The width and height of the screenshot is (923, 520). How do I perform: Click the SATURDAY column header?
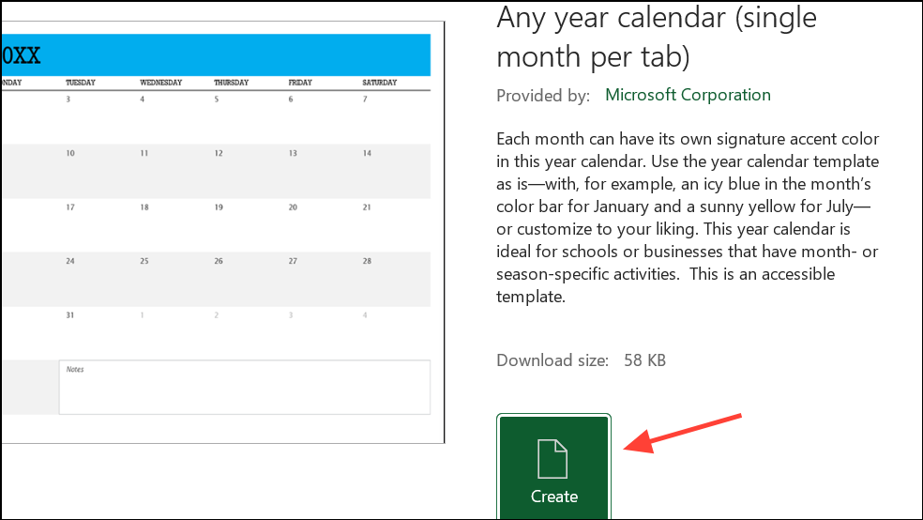380,83
